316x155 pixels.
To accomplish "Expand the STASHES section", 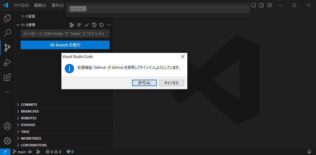I will pyautogui.click(x=64, y=125).
